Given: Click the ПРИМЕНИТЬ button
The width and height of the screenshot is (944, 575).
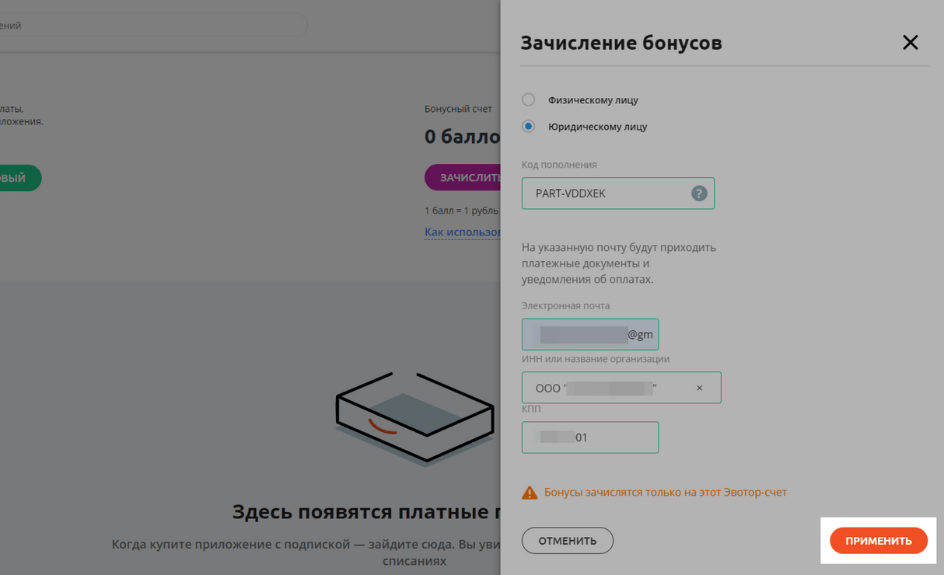Looking at the screenshot, I should [879, 541].
